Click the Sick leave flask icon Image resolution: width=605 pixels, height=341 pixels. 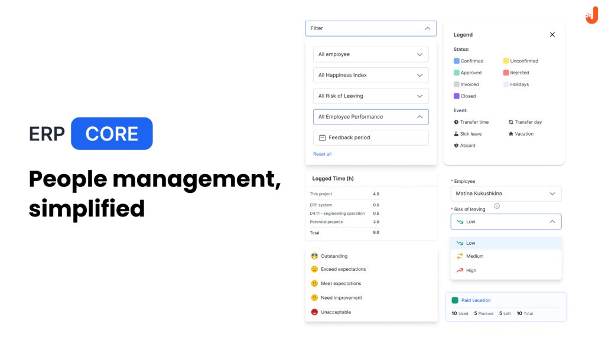456,134
